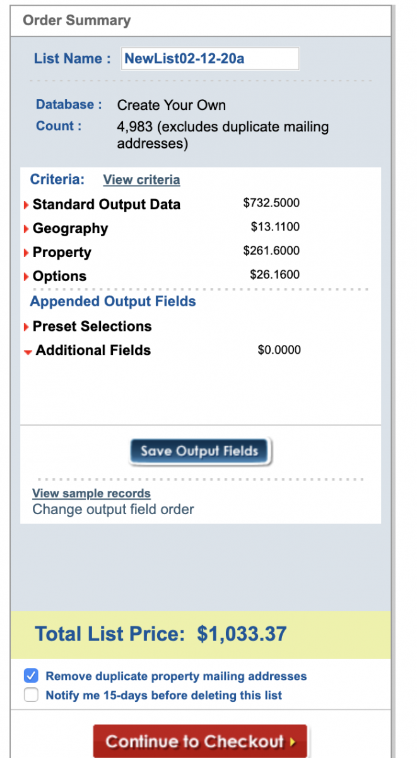Viewport: 417px width, 758px height.
Task: Click Change output field order
Action: (x=113, y=509)
